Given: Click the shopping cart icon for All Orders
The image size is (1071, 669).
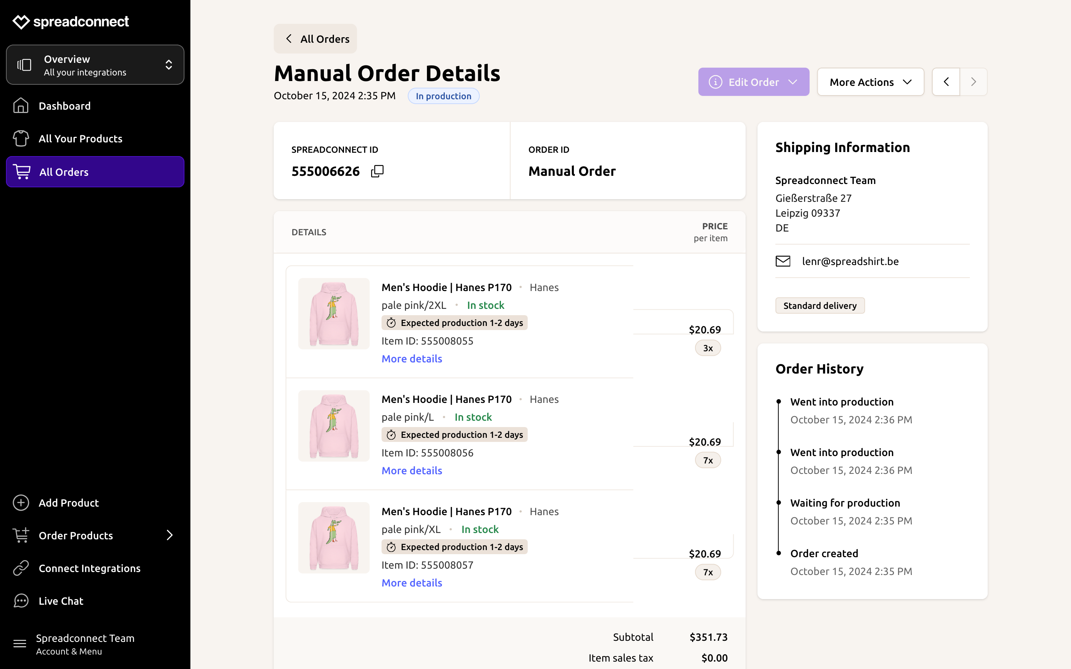Looking at the screenshot, I should (x=22, y=172).
